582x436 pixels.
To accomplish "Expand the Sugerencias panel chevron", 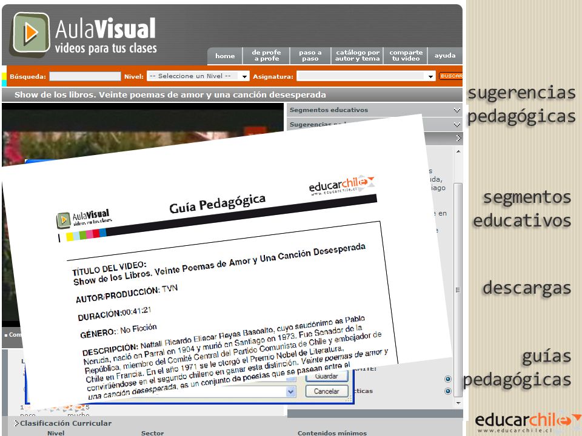I will [457, 125].
